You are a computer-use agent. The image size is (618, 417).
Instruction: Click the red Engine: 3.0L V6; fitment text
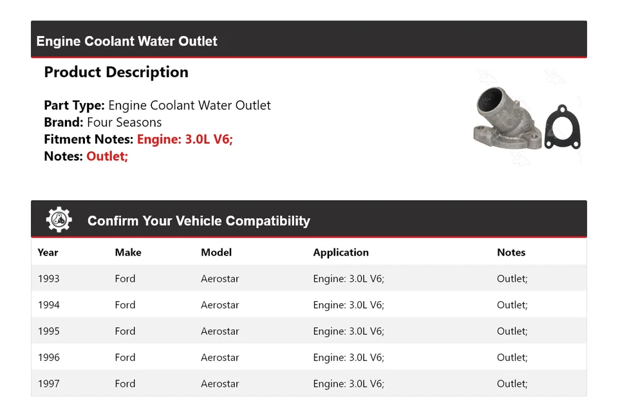(x=185, y=139)
